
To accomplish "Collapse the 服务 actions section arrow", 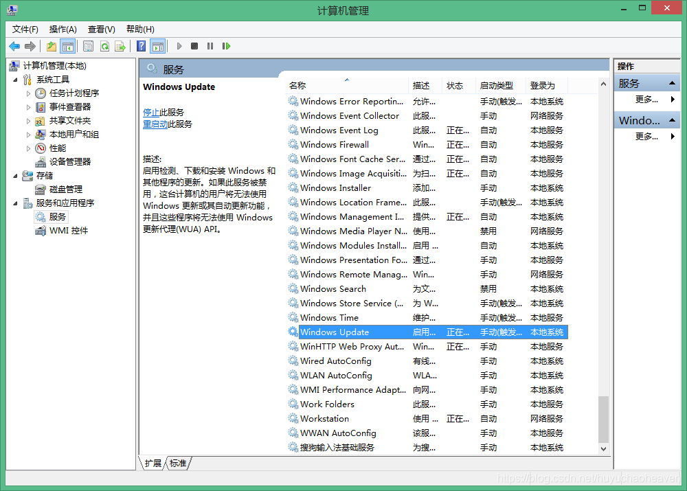I will tap(672, 83).
